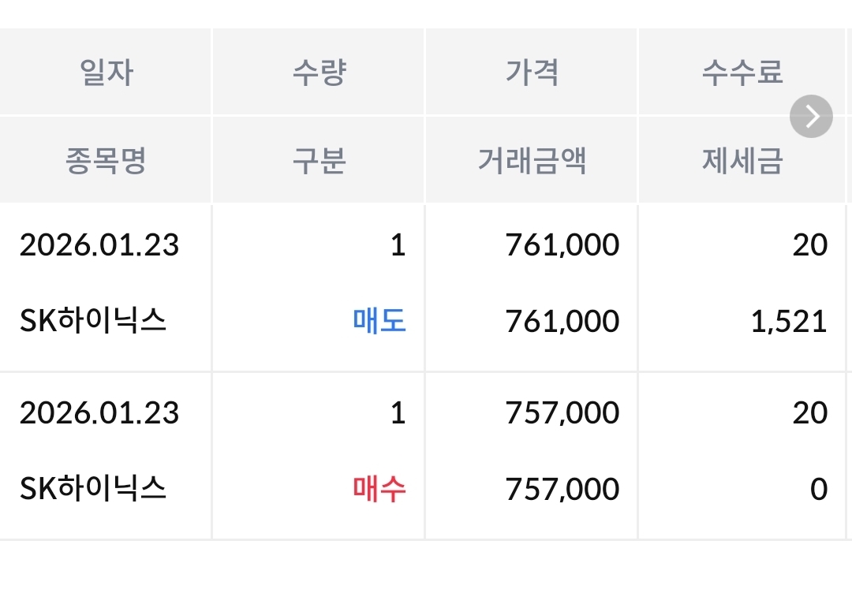Screen dimensions: 852x593
Task: Click the 0 tax value in buy row
Action: click(819, 489)
